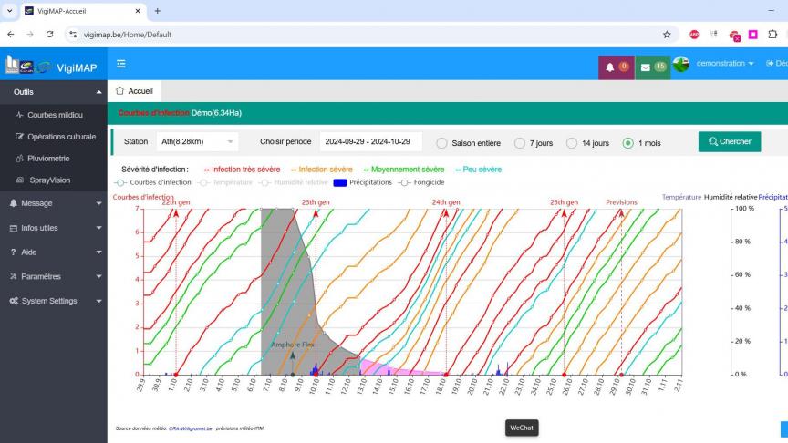The image size is (788, 443).
Task: Bookmark this page with star icon
Action: [x=667, y=35]
